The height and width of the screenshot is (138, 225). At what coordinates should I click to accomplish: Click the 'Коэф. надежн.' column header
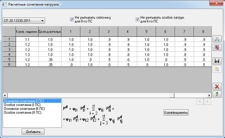tap(27, 32)
